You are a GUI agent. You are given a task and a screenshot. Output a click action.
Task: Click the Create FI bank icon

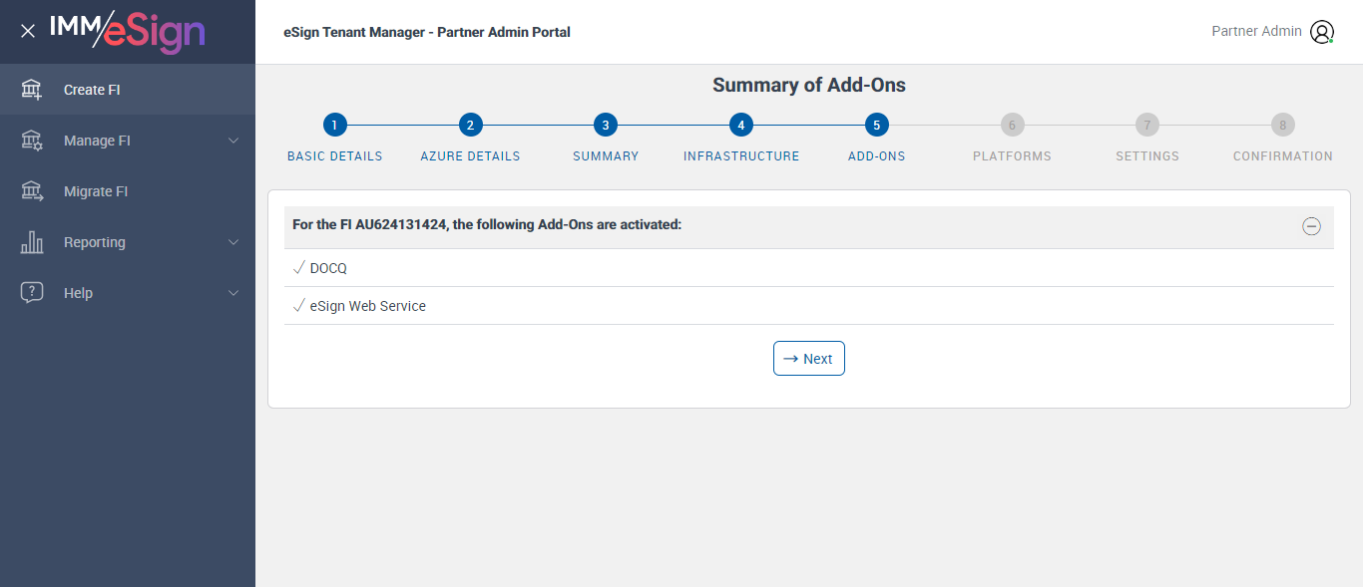click(32, 90)
